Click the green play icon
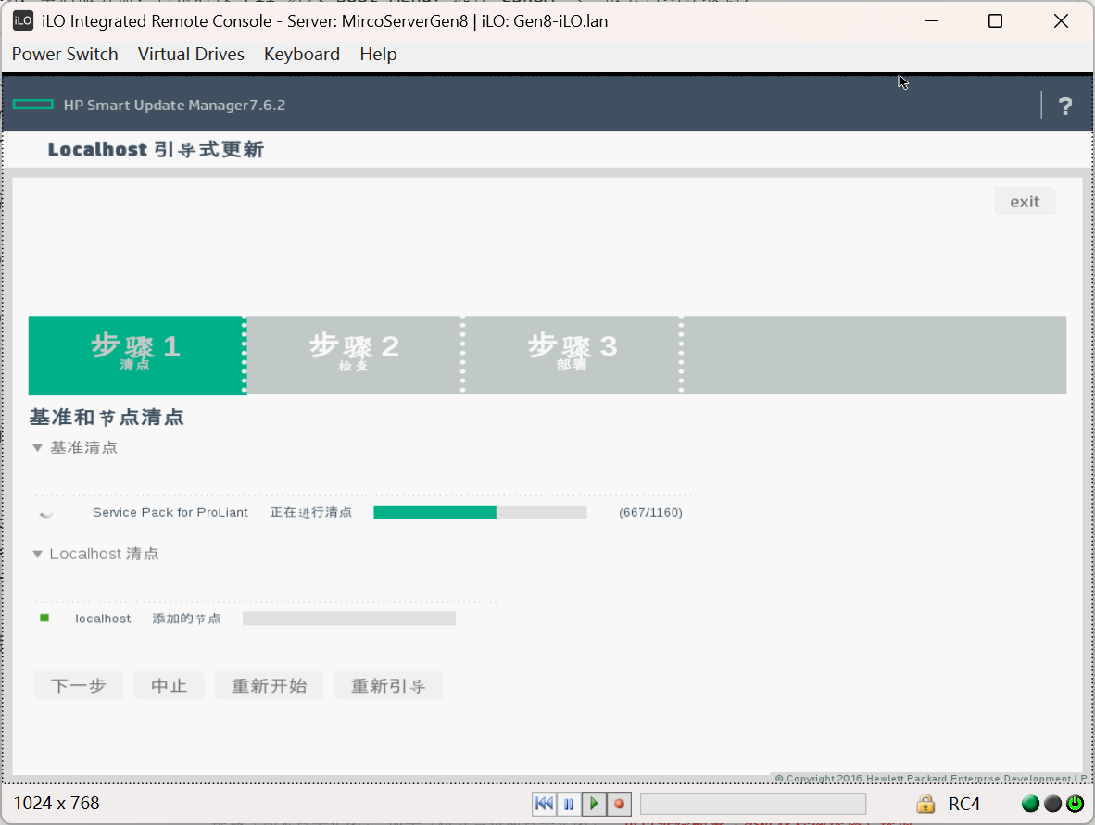This screenshot has width=1095, height=825. click(594, 804)
